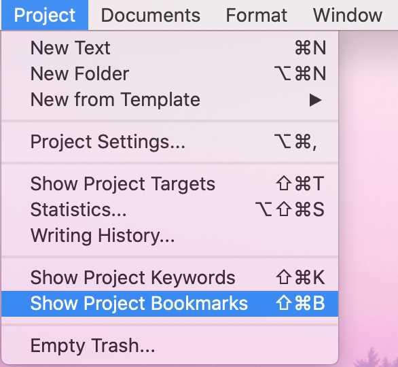
Task: Click the ⌥⇧⌘S shortcut next to Statistics
Action: click(290, 209)
